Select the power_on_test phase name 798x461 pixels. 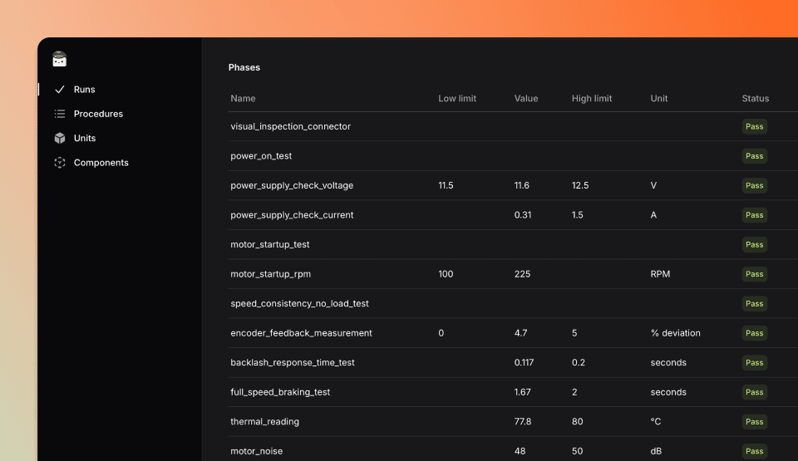click(x=261, y=156)
